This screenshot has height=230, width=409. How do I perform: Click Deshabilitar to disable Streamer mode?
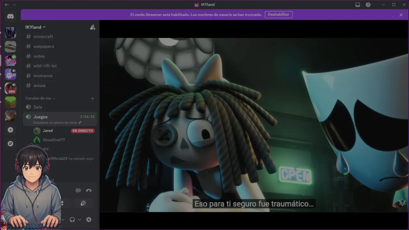tap(279, 15)
